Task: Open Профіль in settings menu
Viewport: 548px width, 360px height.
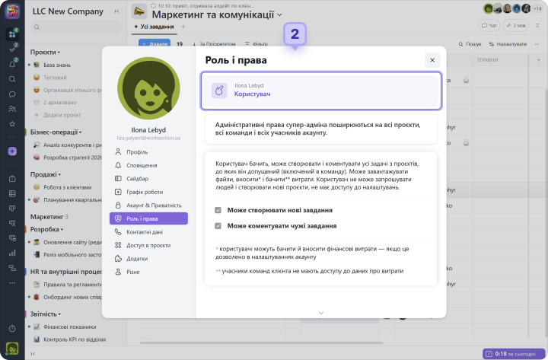Action: coord(138,151)
